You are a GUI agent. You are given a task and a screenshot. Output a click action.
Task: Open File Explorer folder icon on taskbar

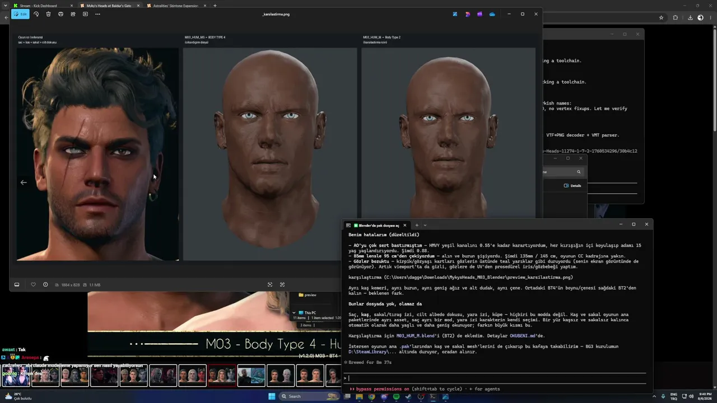pos(359,397)
